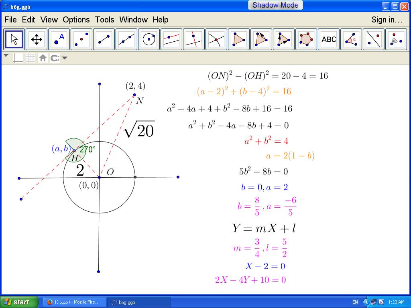411x308 pixels.
Task: Open the Tools menu
Action: coord(105,20)
